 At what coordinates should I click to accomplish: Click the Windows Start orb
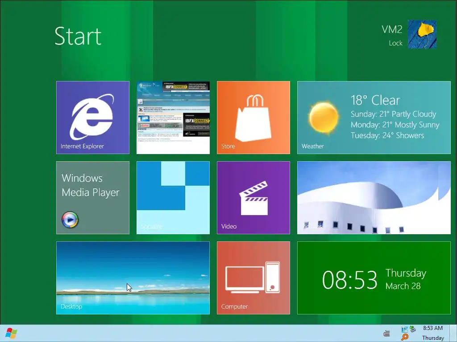(x=11, y=333)
